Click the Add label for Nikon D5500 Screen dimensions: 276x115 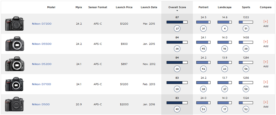coord(265,46)
